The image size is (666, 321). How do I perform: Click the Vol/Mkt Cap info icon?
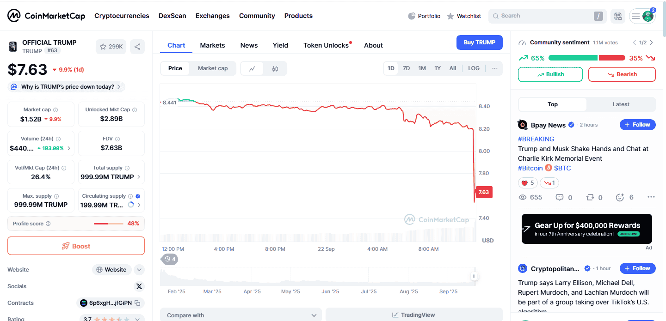click(x=64, y=168)
